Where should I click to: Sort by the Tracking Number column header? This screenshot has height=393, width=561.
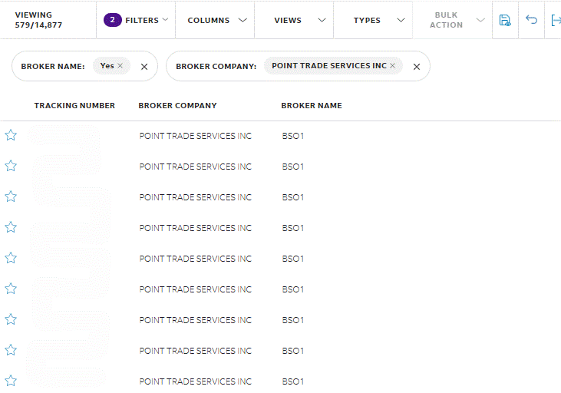click(x=74, y=106)
